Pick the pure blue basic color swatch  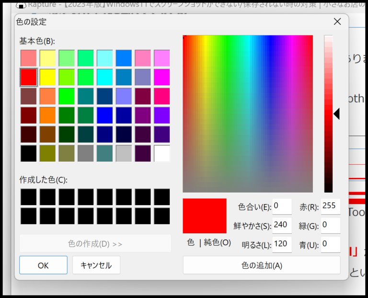click(x=104, y=115)
